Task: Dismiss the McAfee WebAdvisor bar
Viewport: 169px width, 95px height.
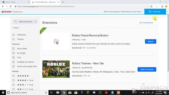Action: point(167,12)
